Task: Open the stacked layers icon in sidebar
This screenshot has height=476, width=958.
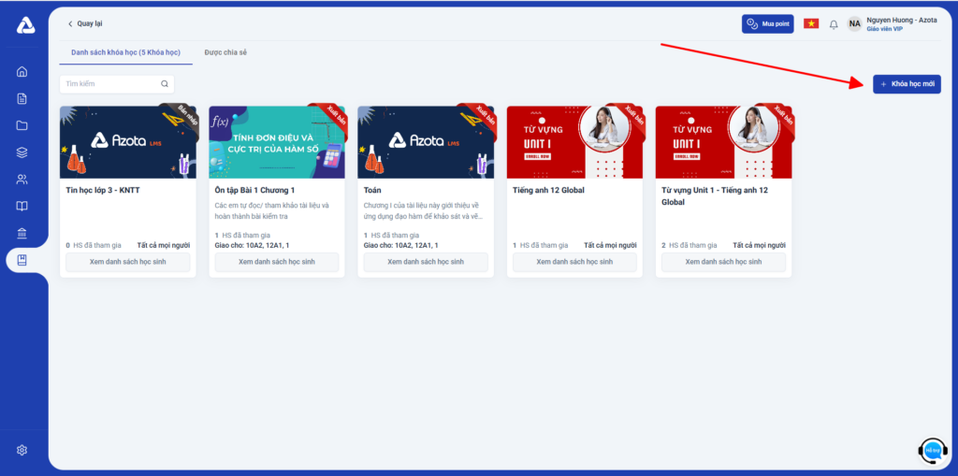Action: pyautogui.click(x=22, y=152)
